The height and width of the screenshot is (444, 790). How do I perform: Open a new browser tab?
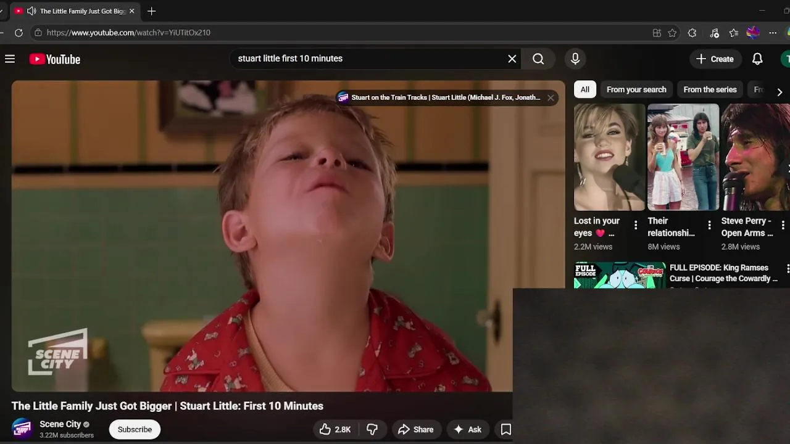point(151,11)
